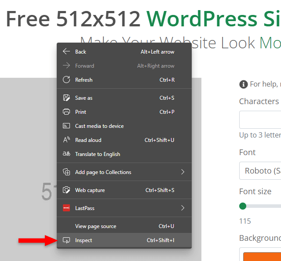Choose Read aloud menu entry

124,140
